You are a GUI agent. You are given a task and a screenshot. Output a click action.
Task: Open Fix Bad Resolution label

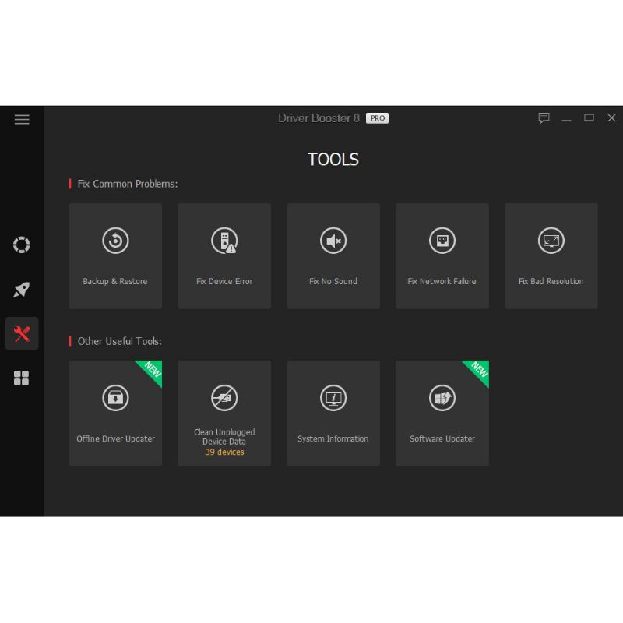coord(551,281)
